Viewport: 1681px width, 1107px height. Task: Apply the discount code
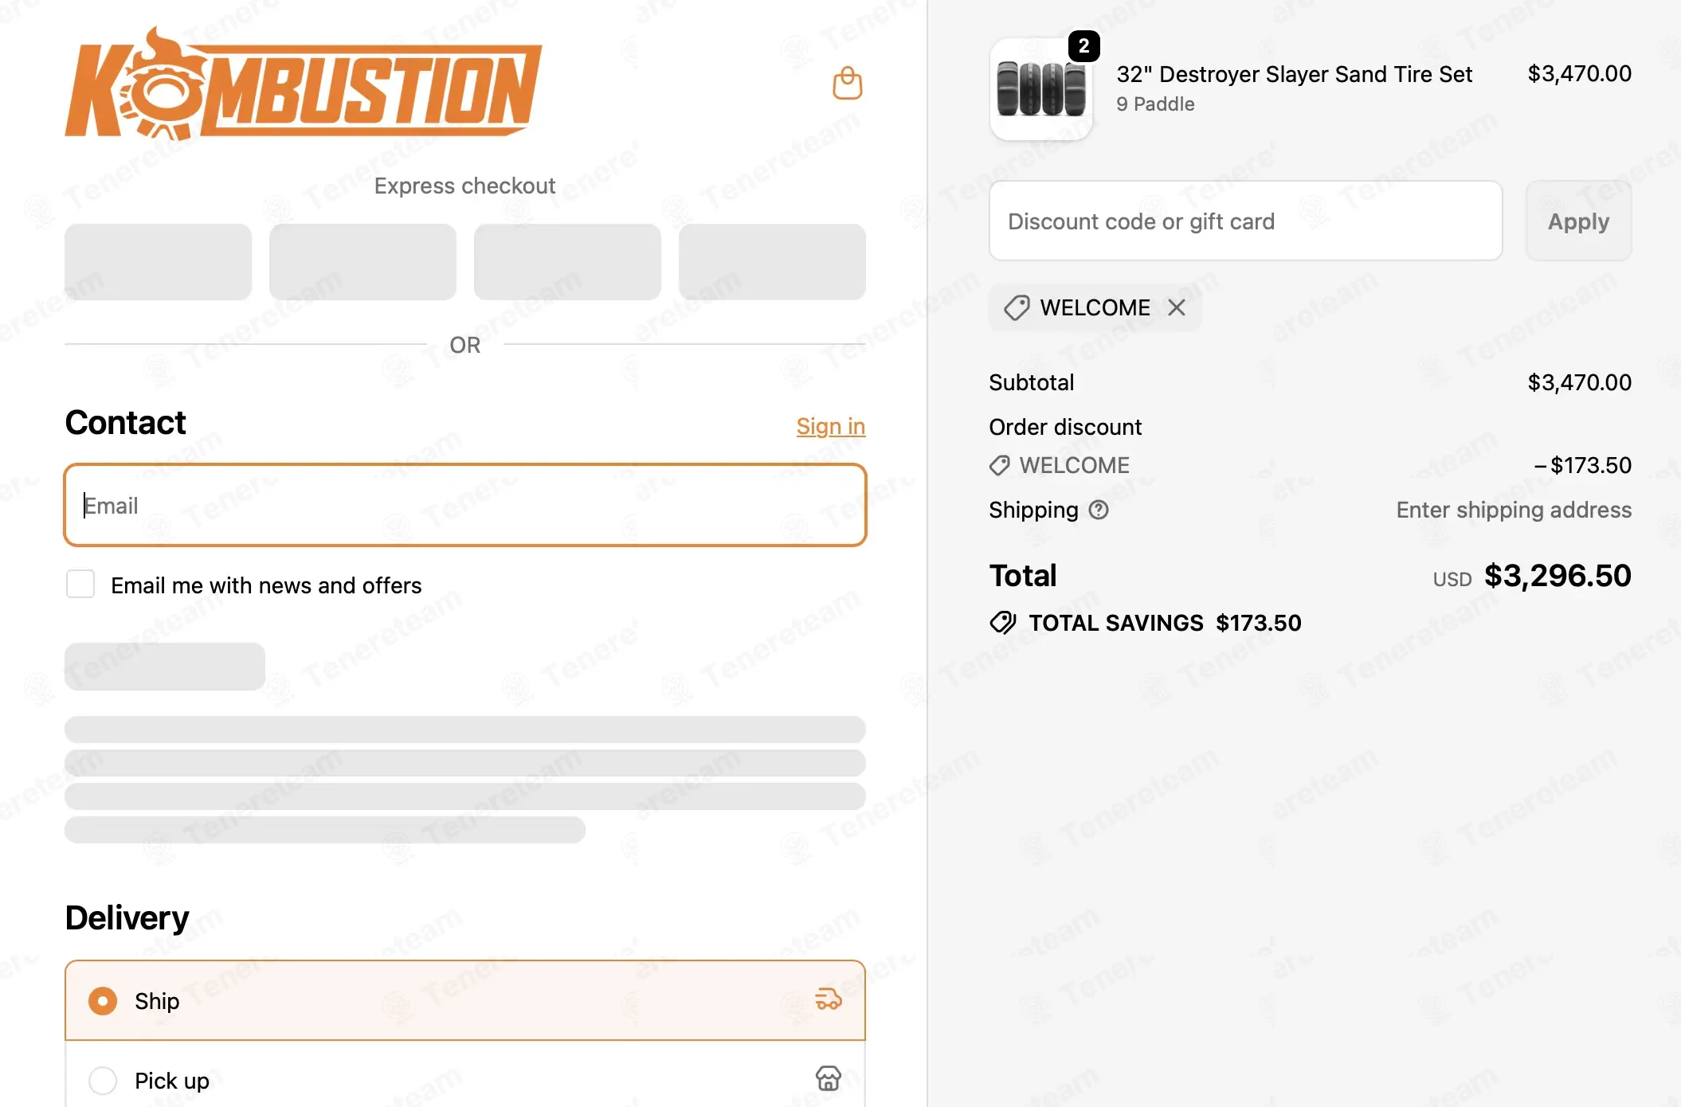[1578, 221]
